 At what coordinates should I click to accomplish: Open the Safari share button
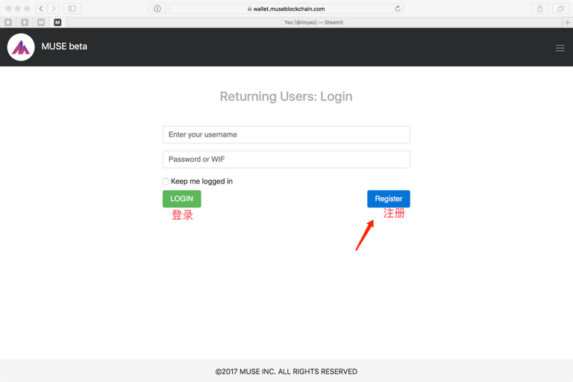[539, 8]
